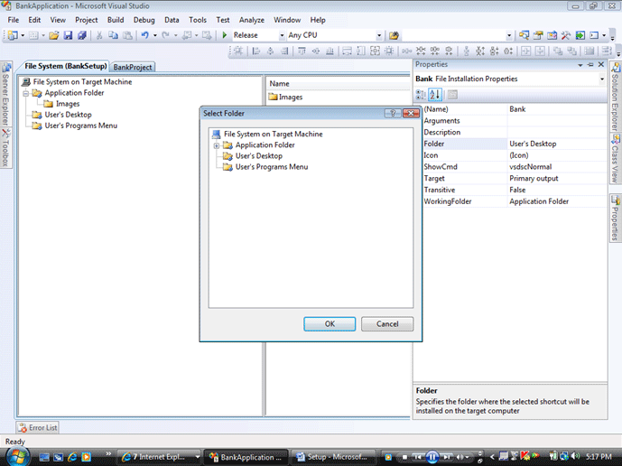Click the Cut scissors toolbar icon
This screenshot has width=622, height=466.
pos(99,35)
